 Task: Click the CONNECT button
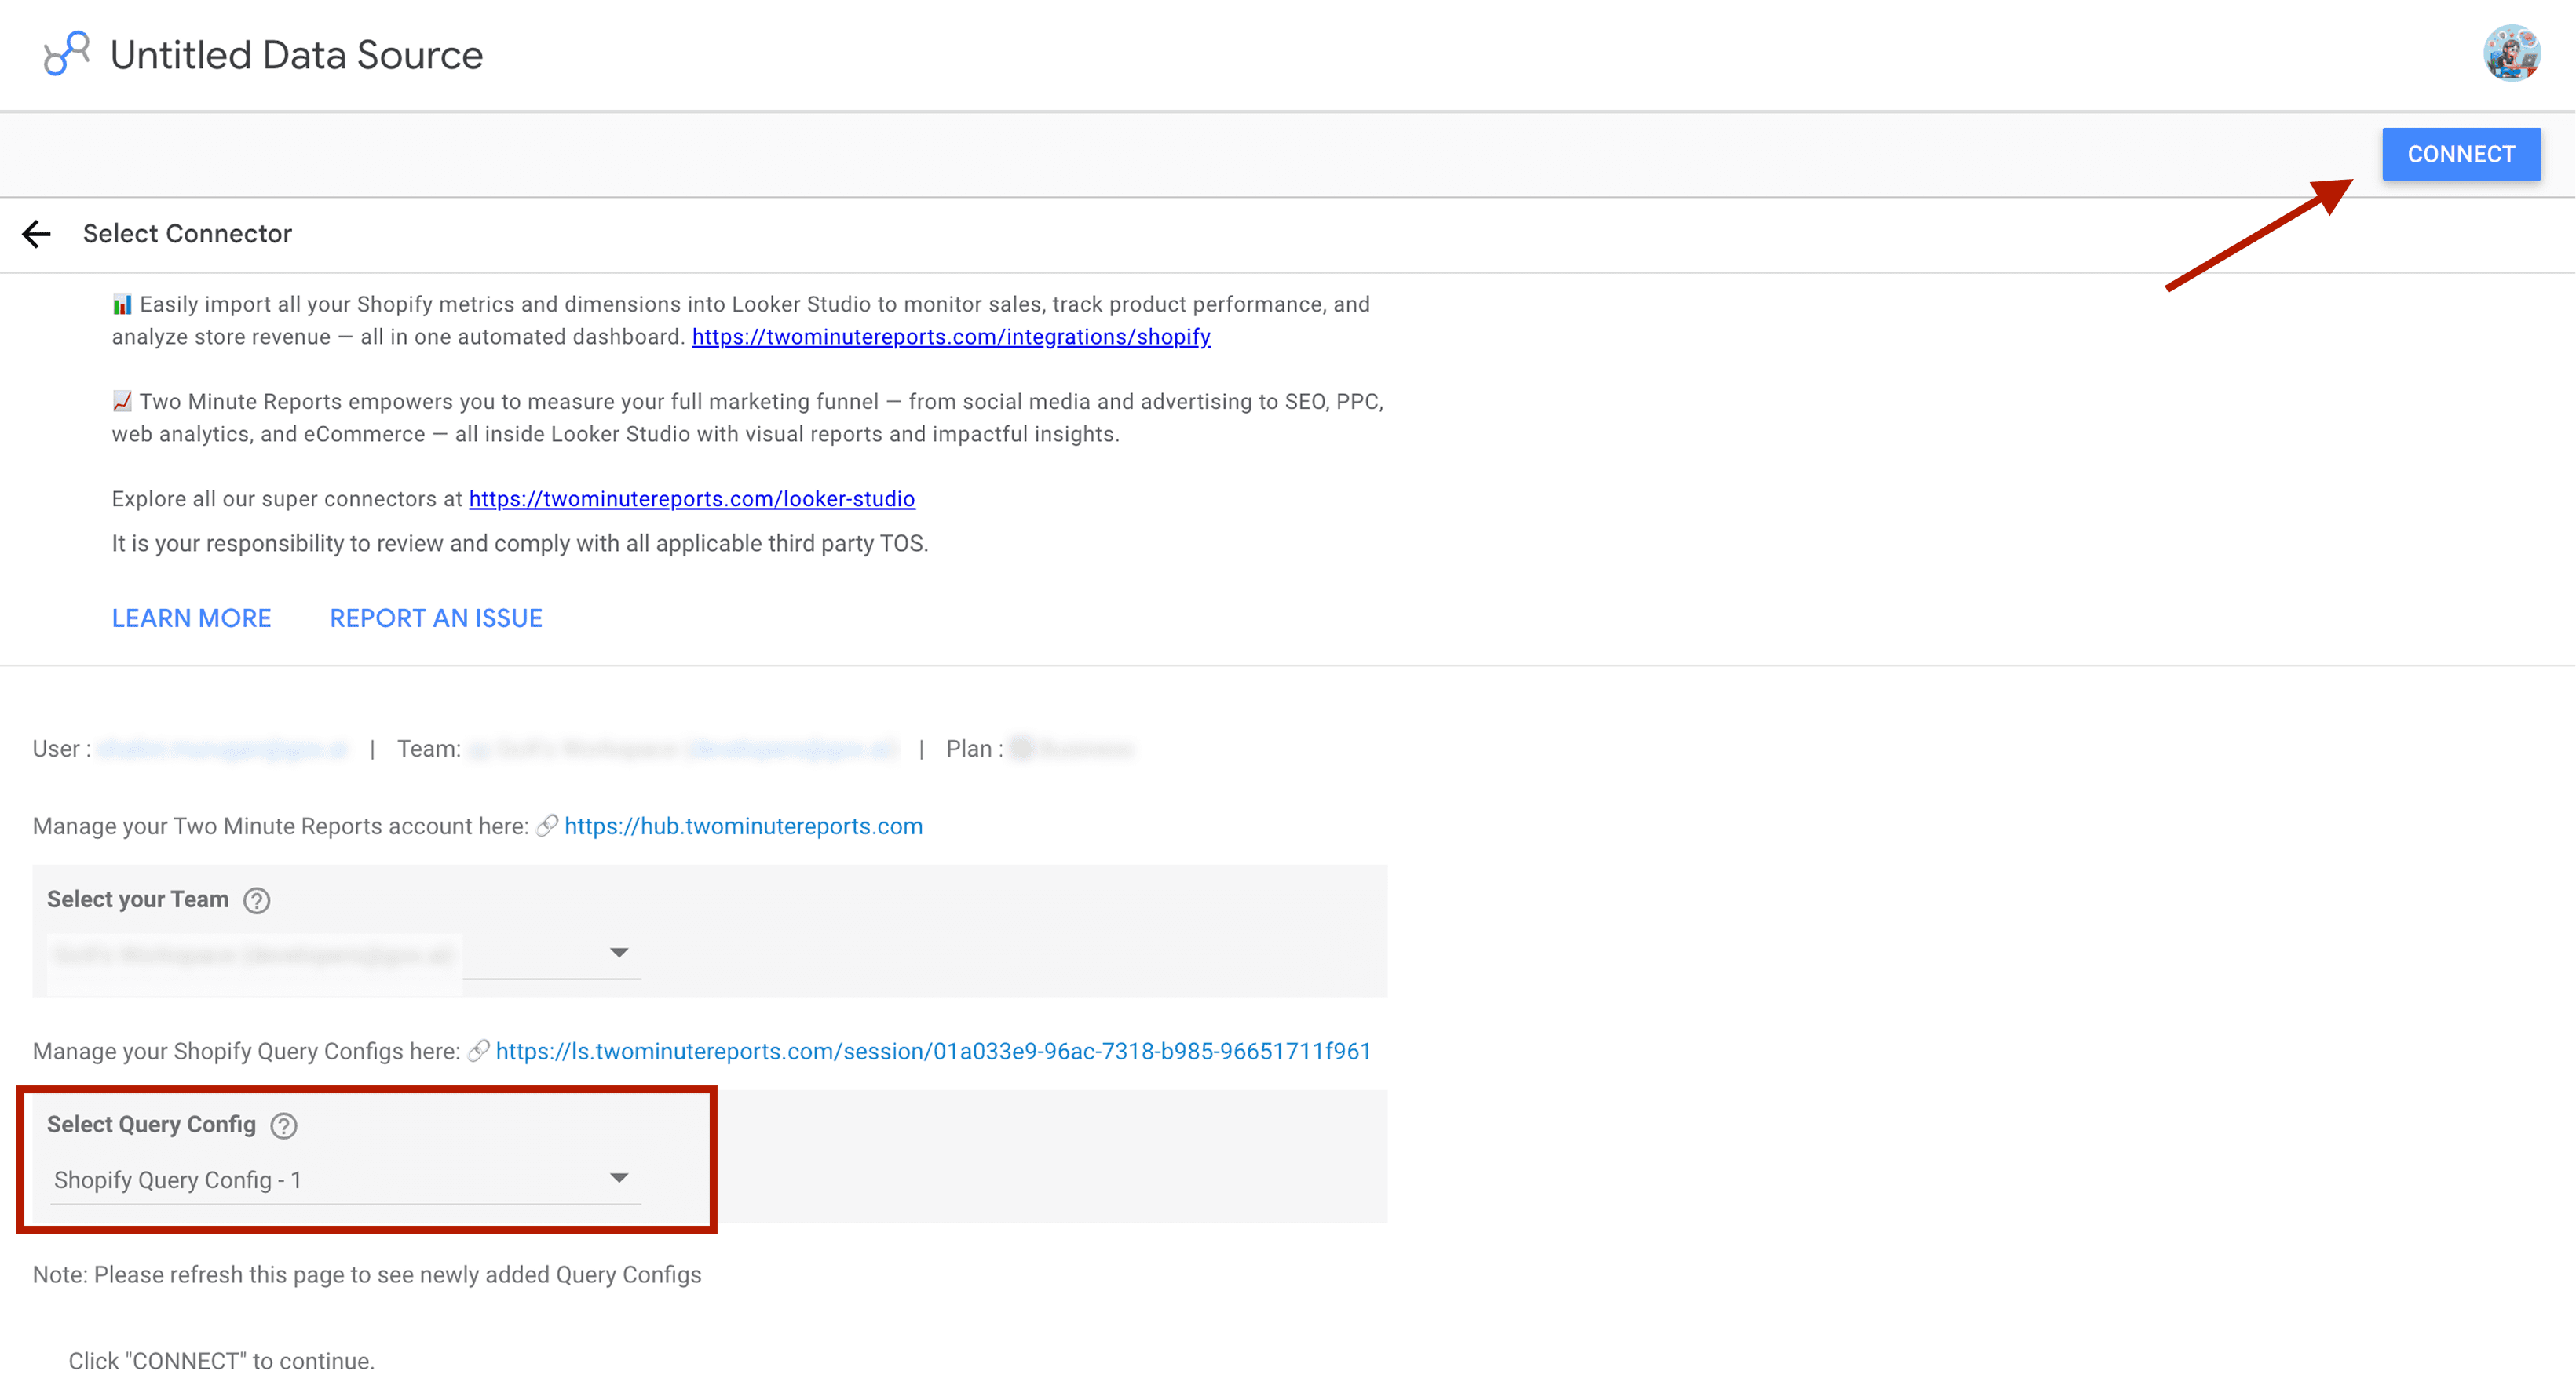click(2460, 154)
